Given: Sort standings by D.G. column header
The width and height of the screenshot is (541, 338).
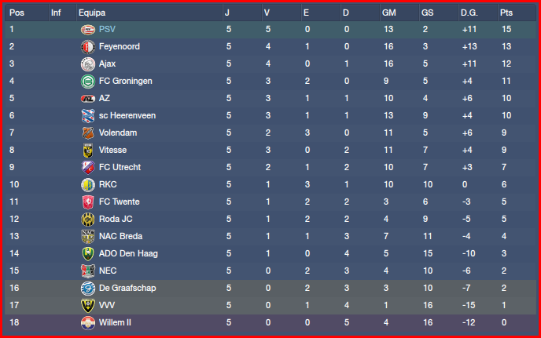Looking at the screenshot, I should tap(469, 13).
